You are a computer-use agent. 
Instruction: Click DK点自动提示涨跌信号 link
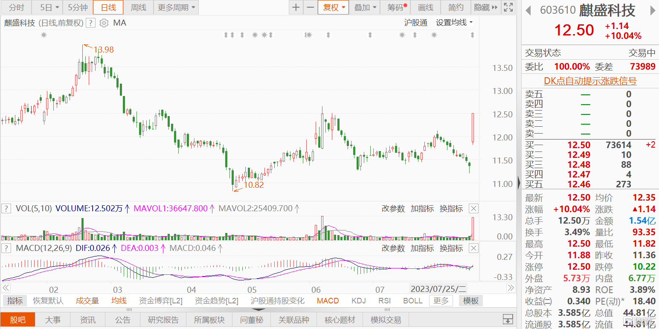[x=590, y=81]
